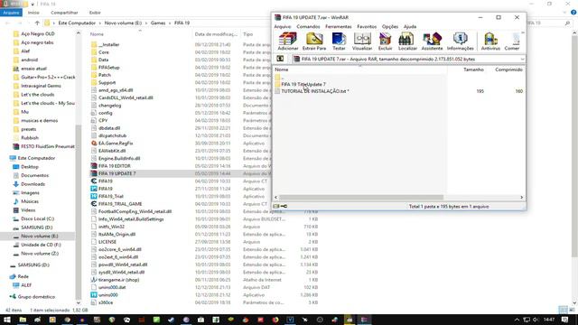578x325 pixels.
Task: Open Downloads in Explorer navigation pane
Action: [33, 184]
